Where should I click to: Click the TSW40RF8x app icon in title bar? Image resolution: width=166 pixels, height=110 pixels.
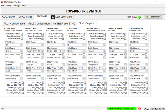click(x=2, y=2)
